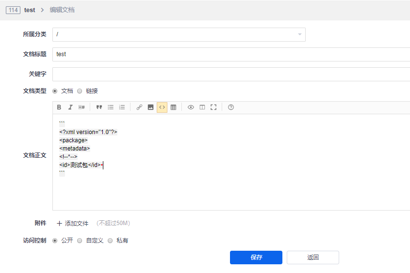The image size is (410, 273).
Task: Insert unordered bullet list
Action: (x=111, y=107)
